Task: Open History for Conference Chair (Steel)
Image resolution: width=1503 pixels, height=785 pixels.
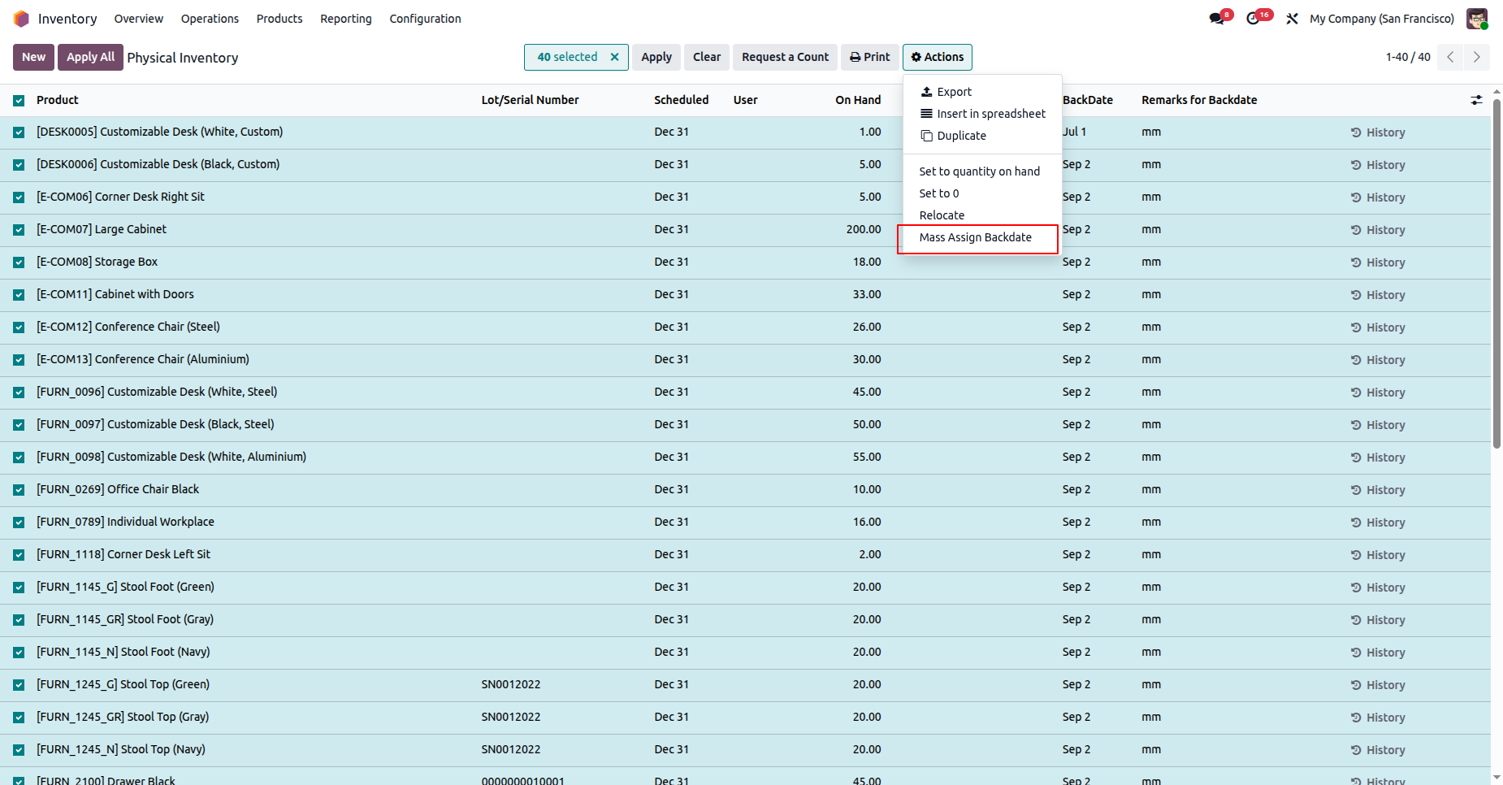Action: click(x=1378, y=327)
